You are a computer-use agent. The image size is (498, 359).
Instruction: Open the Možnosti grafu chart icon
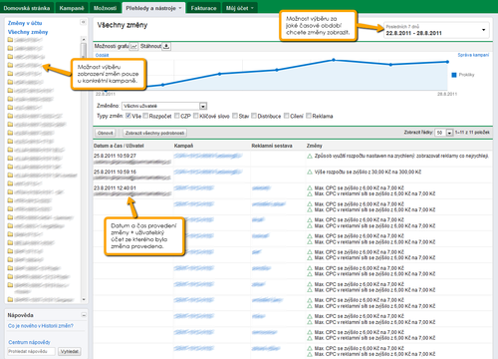point(133,46)
